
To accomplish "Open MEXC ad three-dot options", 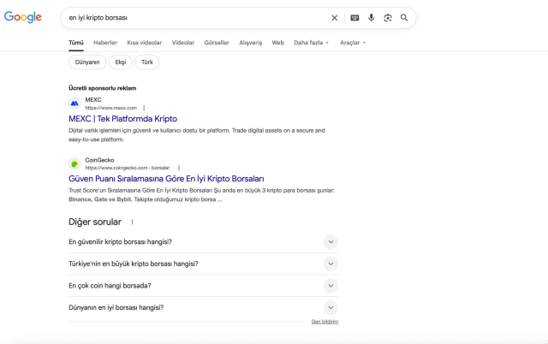I will click(144, 108).
